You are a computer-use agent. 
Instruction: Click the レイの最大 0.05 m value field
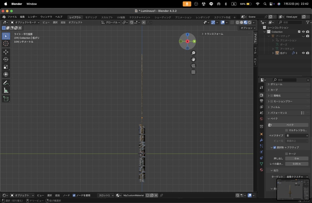click(x=296, y=164)
